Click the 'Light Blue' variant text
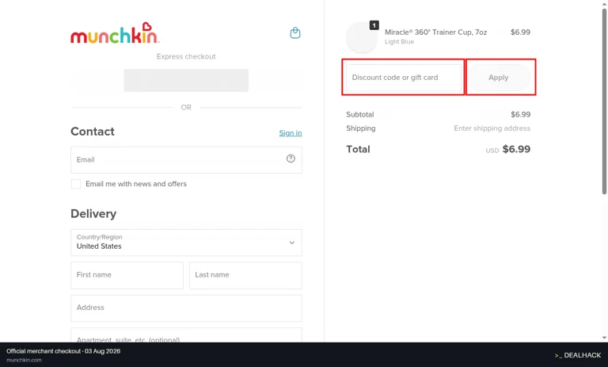The width and height of the screenshot is (608, 367). tap(399, 41)
